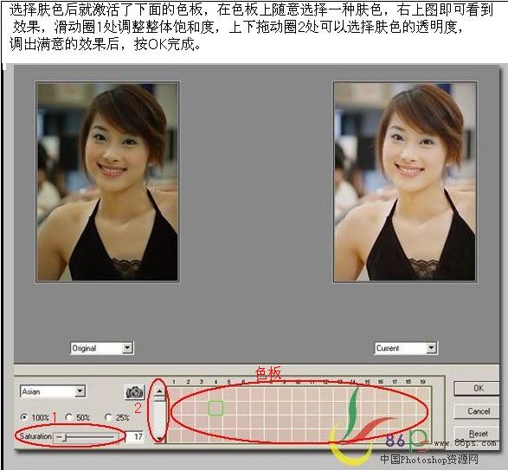
Task: Open the Current preview dropdown
Action: pyautogui.click(x=431, y=348)
